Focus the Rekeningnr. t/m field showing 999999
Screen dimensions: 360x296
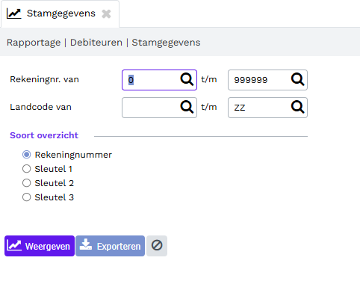pos(259,80)
